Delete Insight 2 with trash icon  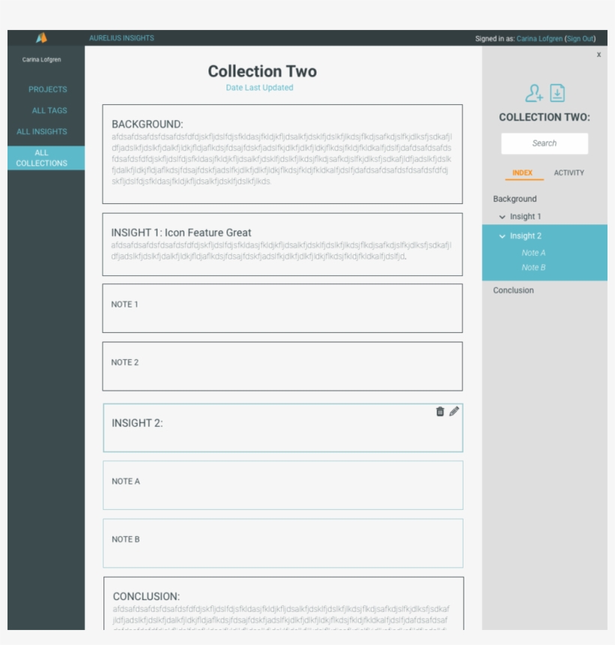click(439, 411)
